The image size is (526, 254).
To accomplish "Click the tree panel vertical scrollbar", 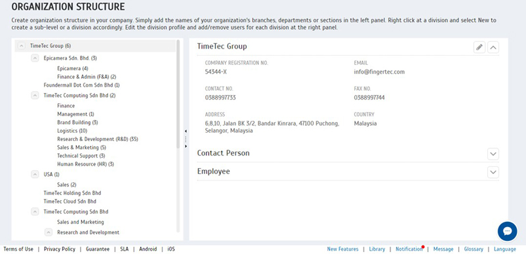I will [x=178, y=95].
